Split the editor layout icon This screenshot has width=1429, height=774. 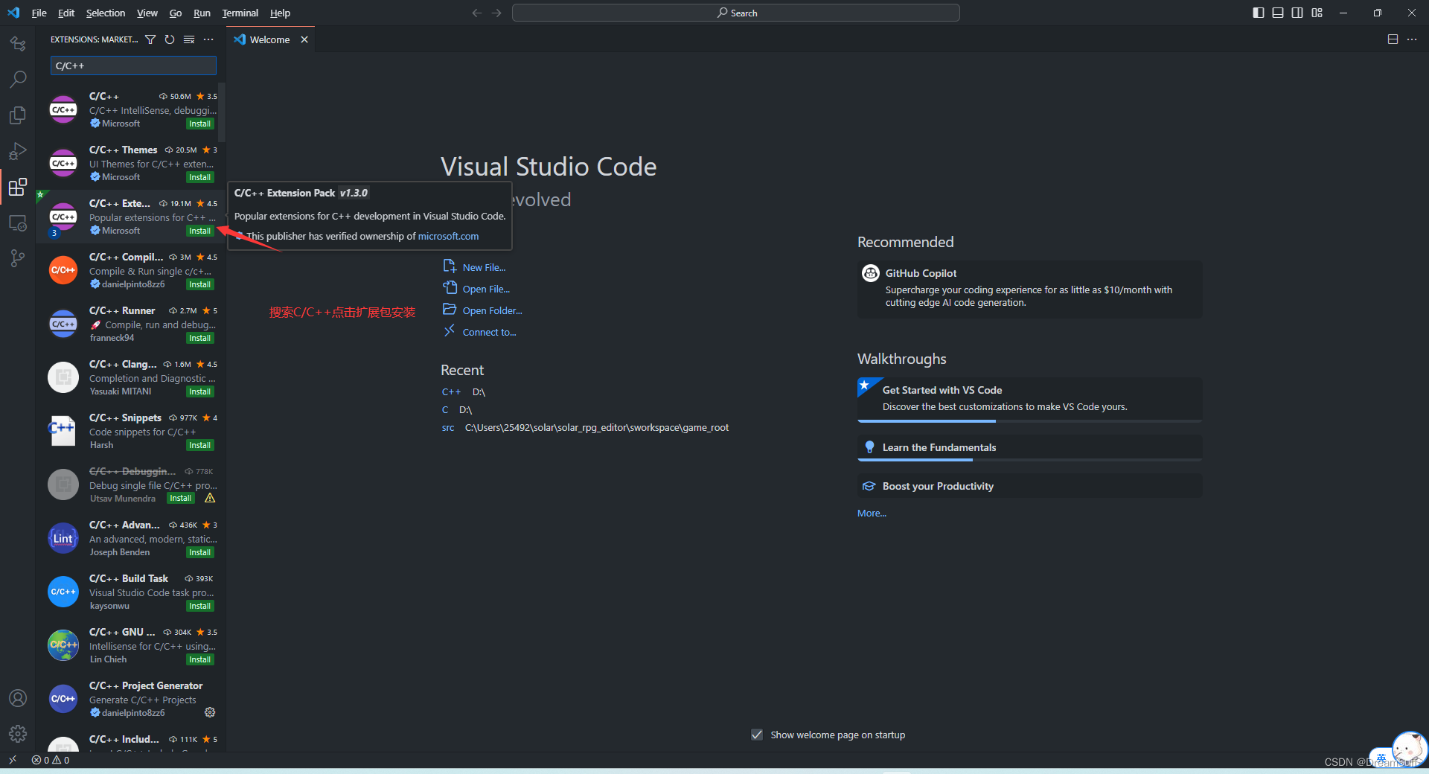point(1393,39)
